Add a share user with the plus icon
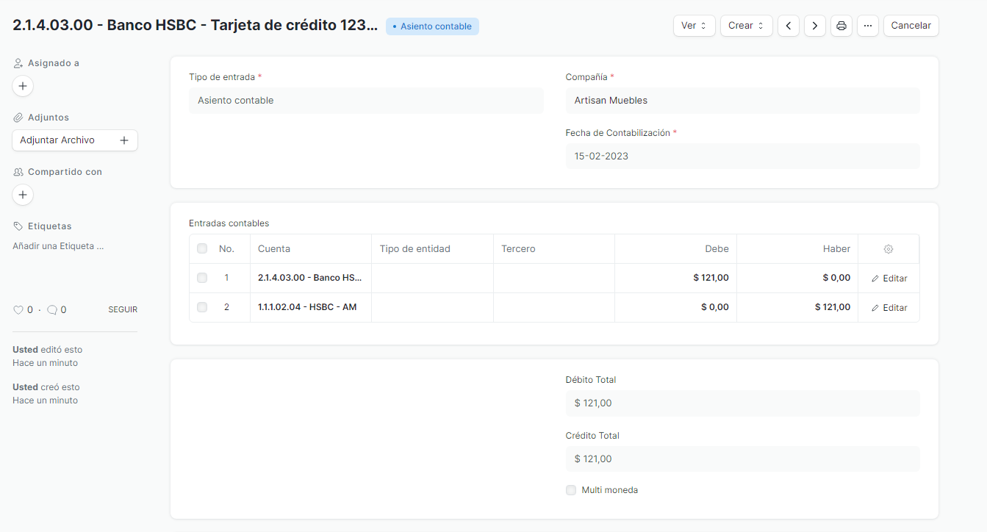This screenshot has width=987, height=532. tap(23, 195)
